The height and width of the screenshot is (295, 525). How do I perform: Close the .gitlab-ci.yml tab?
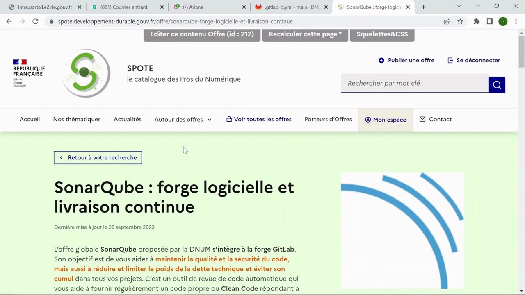coord(326,7)
